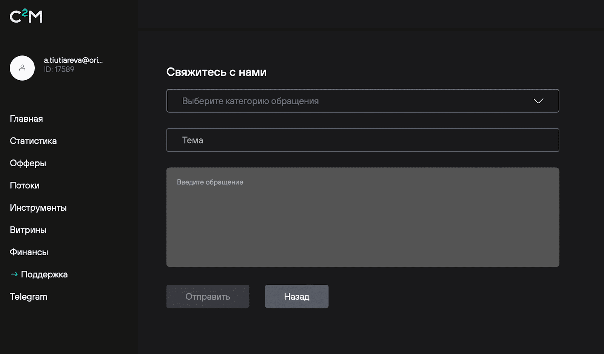The image size is (604, 354).
Task: Click the user avatar icon
Action: [x=22, y=68]
